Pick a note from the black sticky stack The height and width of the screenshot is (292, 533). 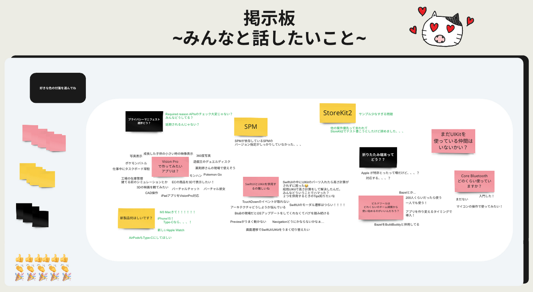(32, 215)
